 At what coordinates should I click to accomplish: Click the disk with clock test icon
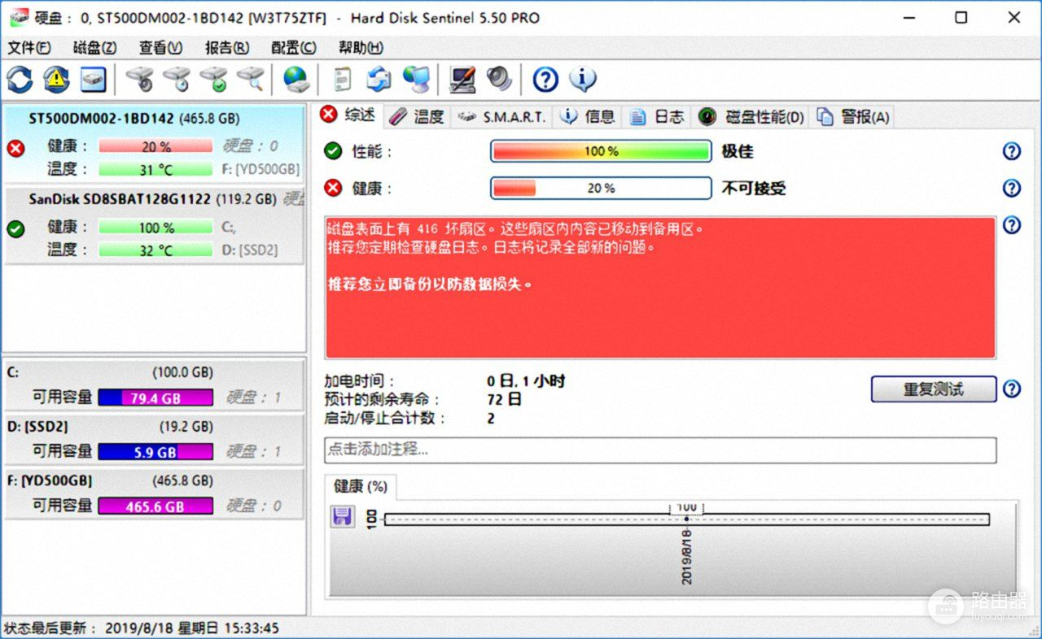pos(177,79)
